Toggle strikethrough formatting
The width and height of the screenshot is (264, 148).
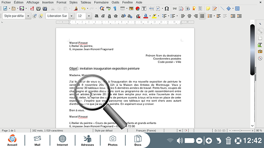[116, 16]
